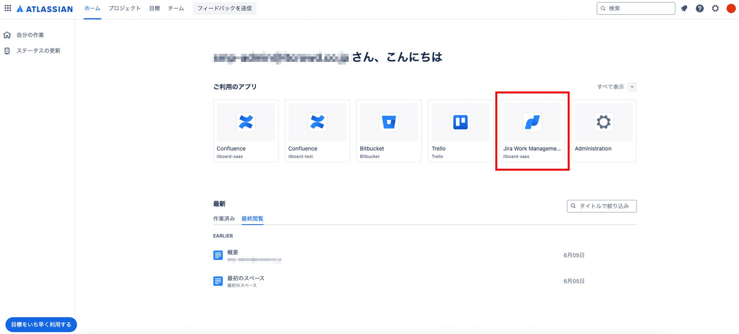Switch to the 作業済み tab
Screen dimensions: 739x334
pyautogui.click(x=224, y=219)
